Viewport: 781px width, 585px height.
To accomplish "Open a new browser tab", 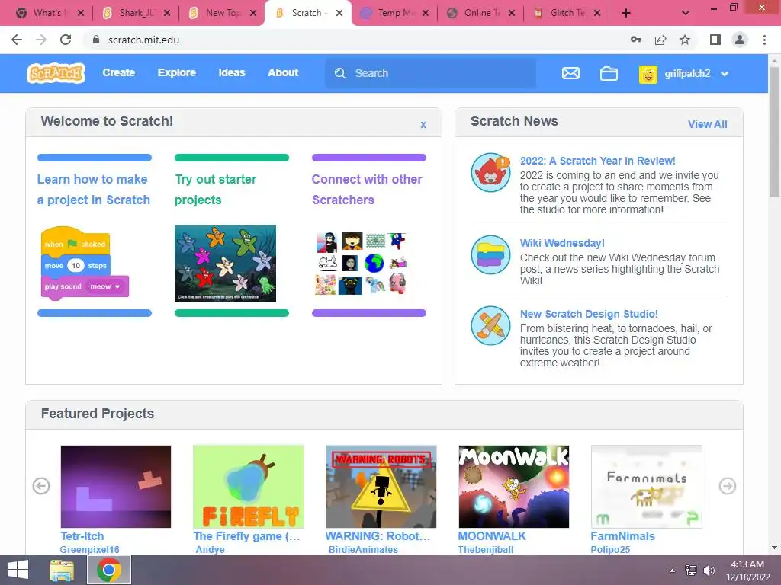I will click(x=626, y=14).
